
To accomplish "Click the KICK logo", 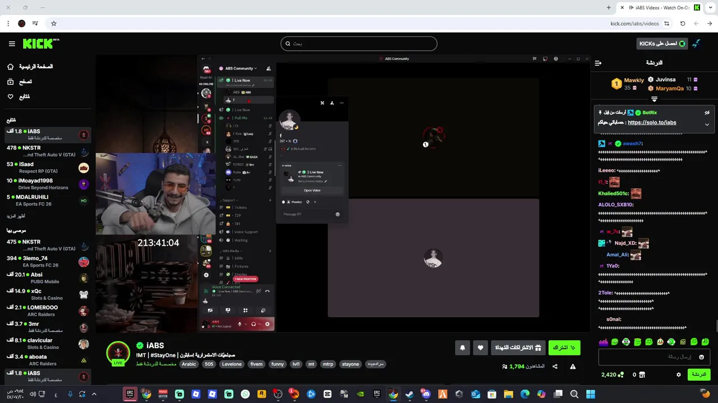I will [x=41, y=44].
